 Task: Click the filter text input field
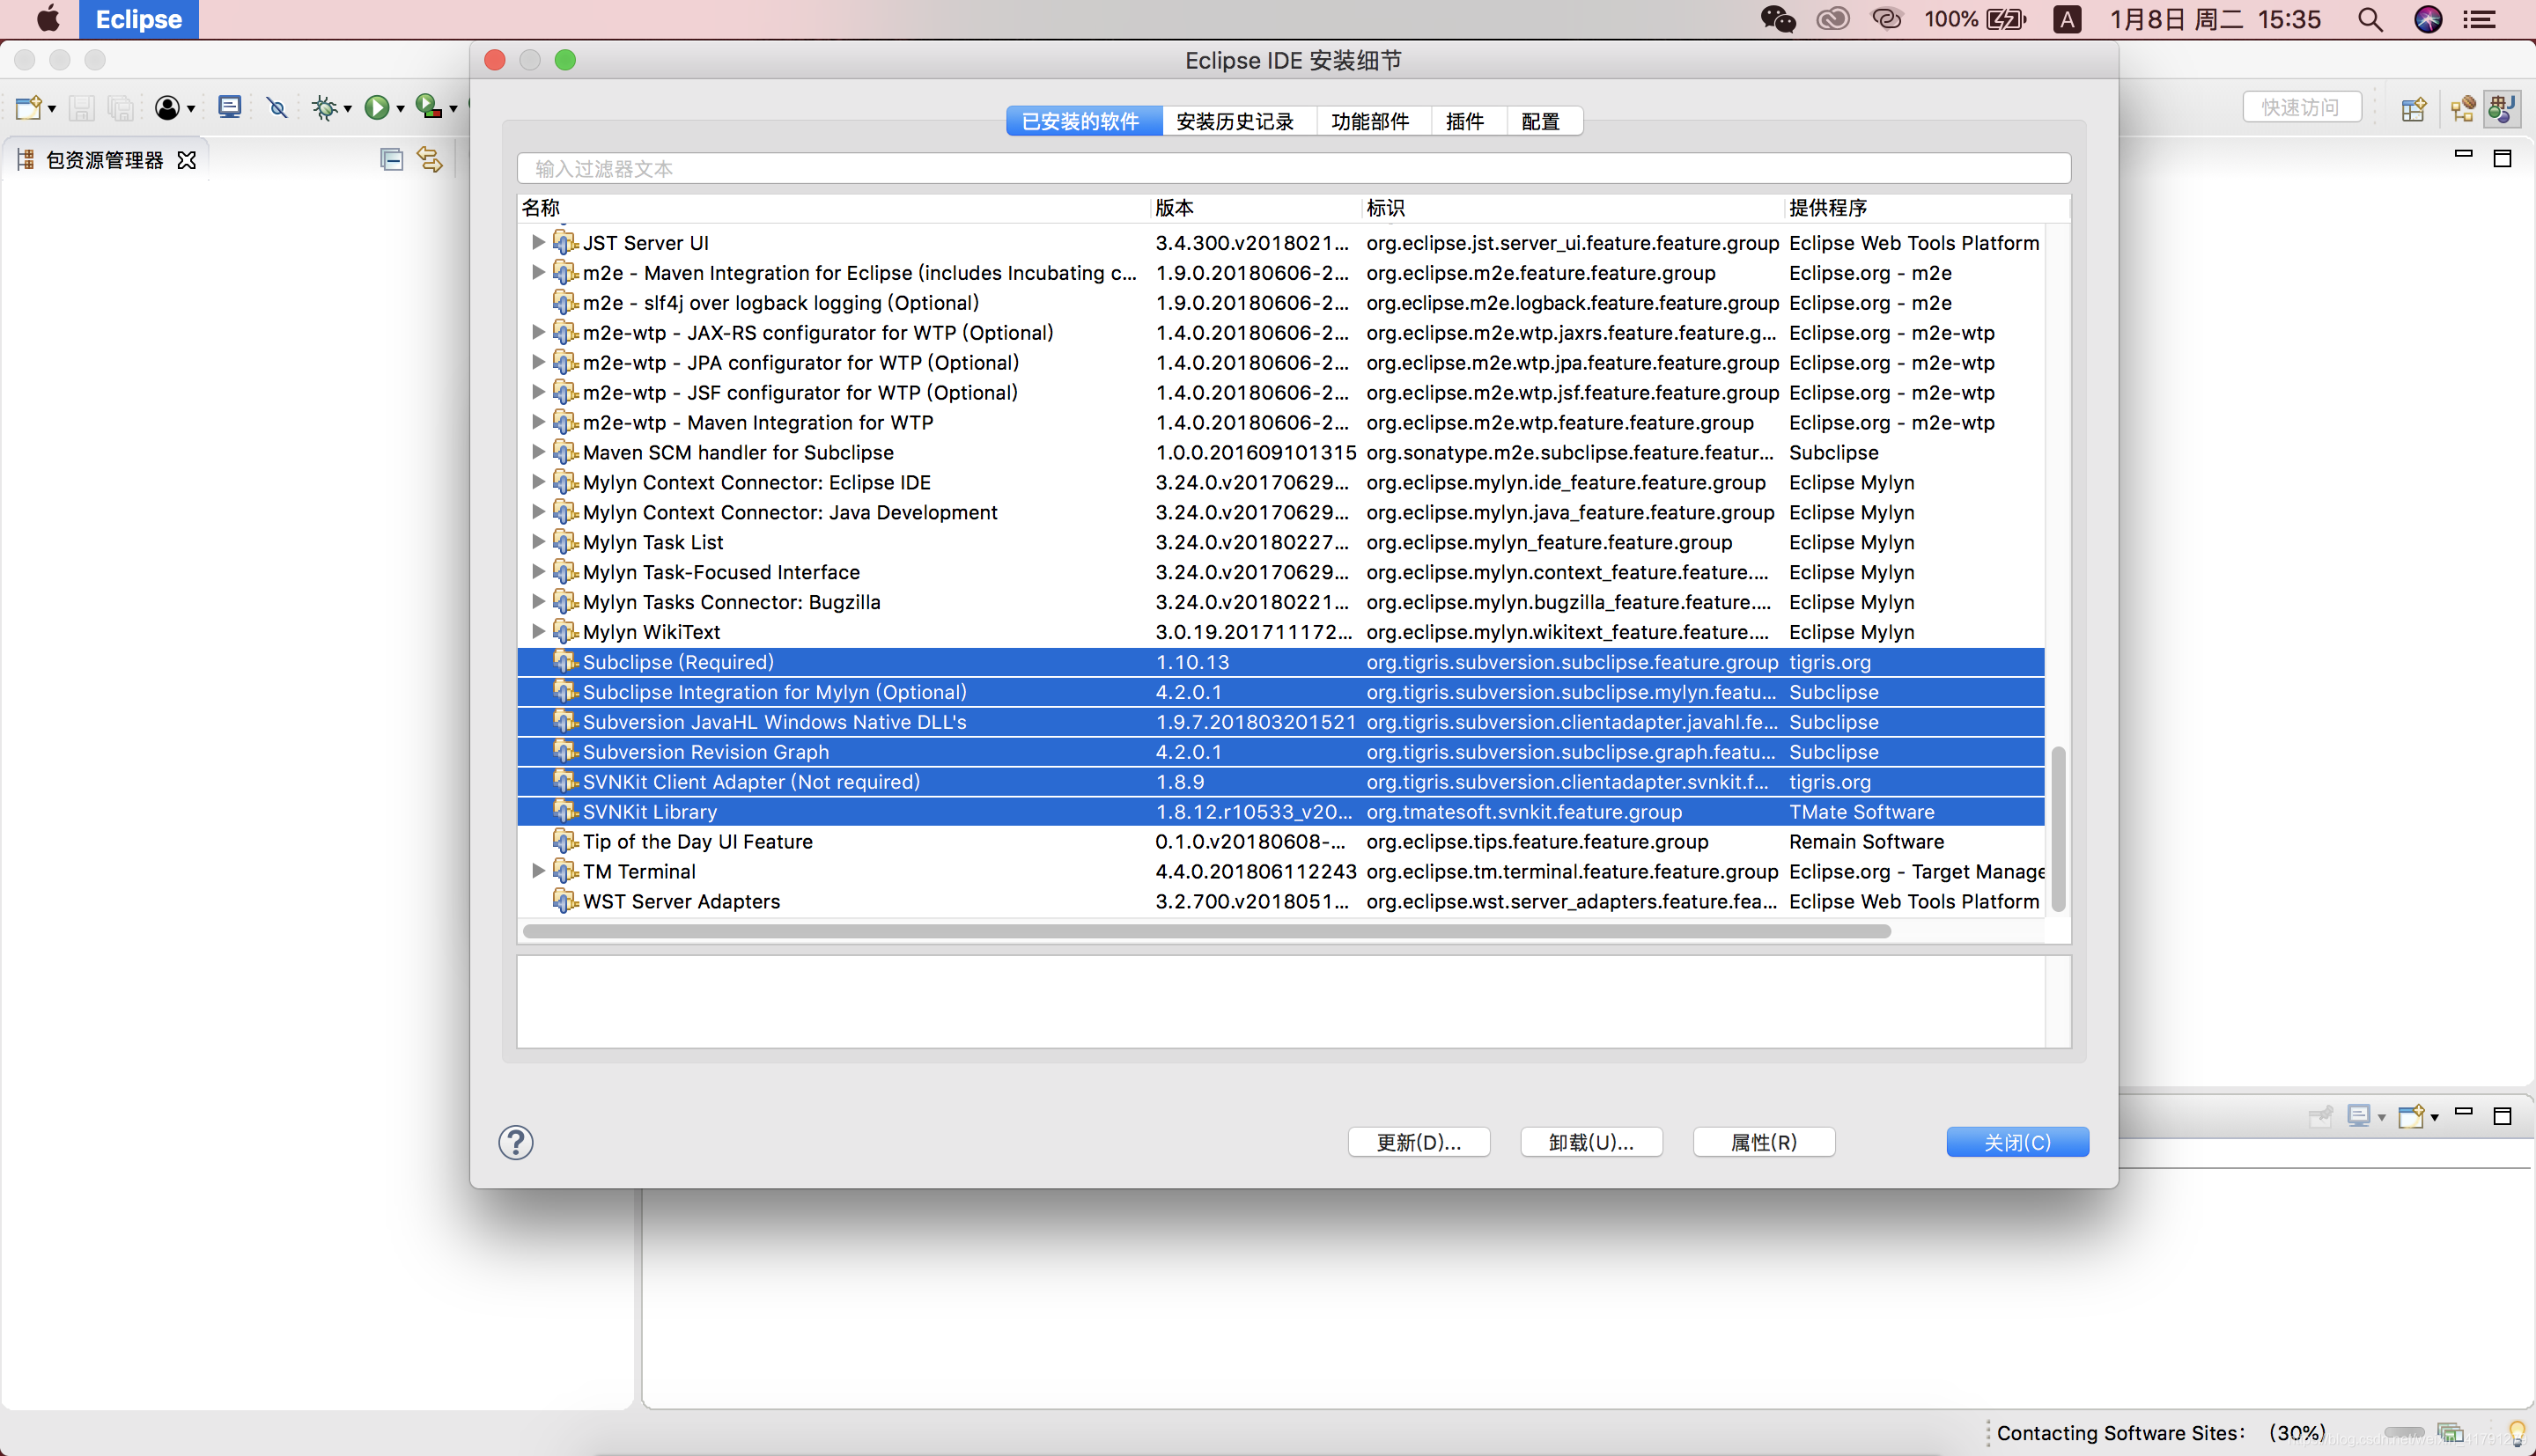[1293, 168]
